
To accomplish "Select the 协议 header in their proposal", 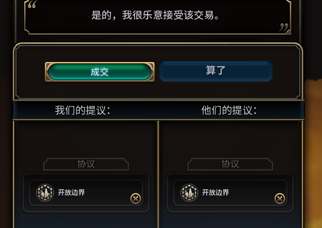I will coord(230,164).
